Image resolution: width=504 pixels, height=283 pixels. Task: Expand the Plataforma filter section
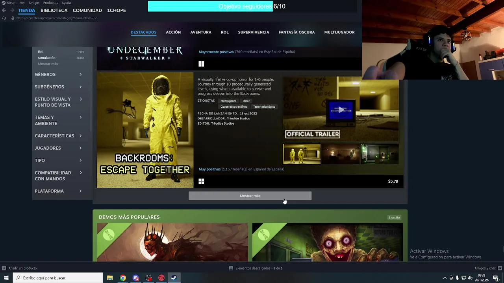pos(58,191)
